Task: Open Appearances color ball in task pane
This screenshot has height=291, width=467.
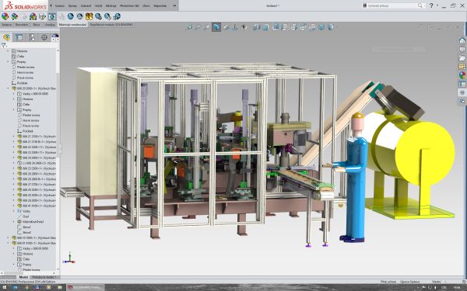Action: pyautogui.click(x=462, y=75)
